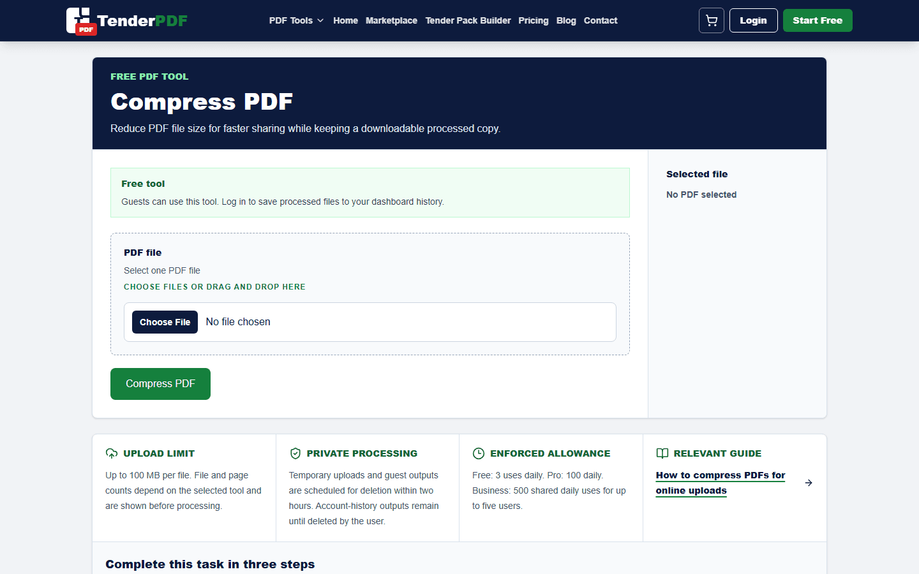919x574 pixels.
Task: Click the TenderPDF brand name text
Action: [142, 20]
